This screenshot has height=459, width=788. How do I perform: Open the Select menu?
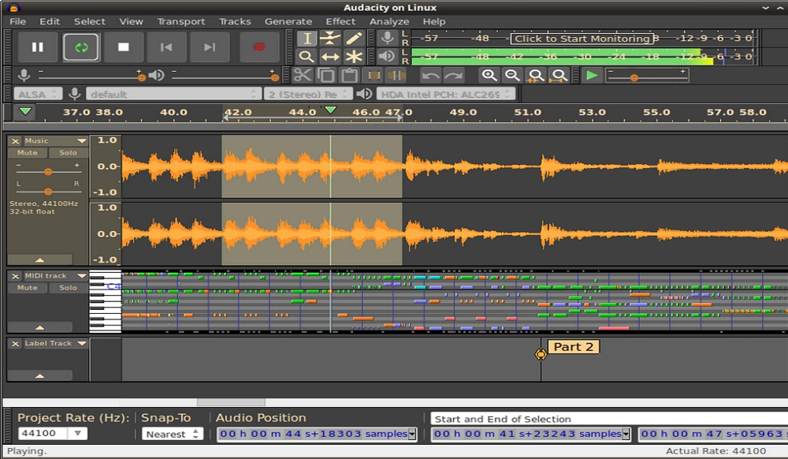pos(90,21)
